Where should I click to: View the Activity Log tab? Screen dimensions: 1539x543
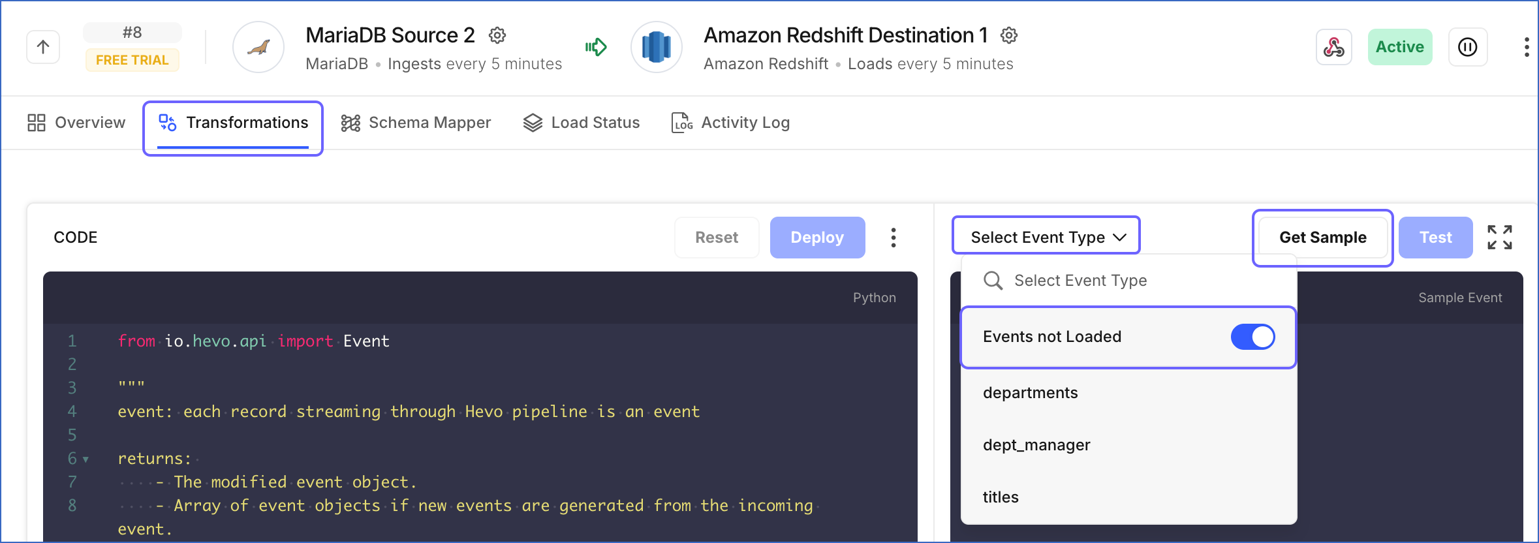[730, 123]
